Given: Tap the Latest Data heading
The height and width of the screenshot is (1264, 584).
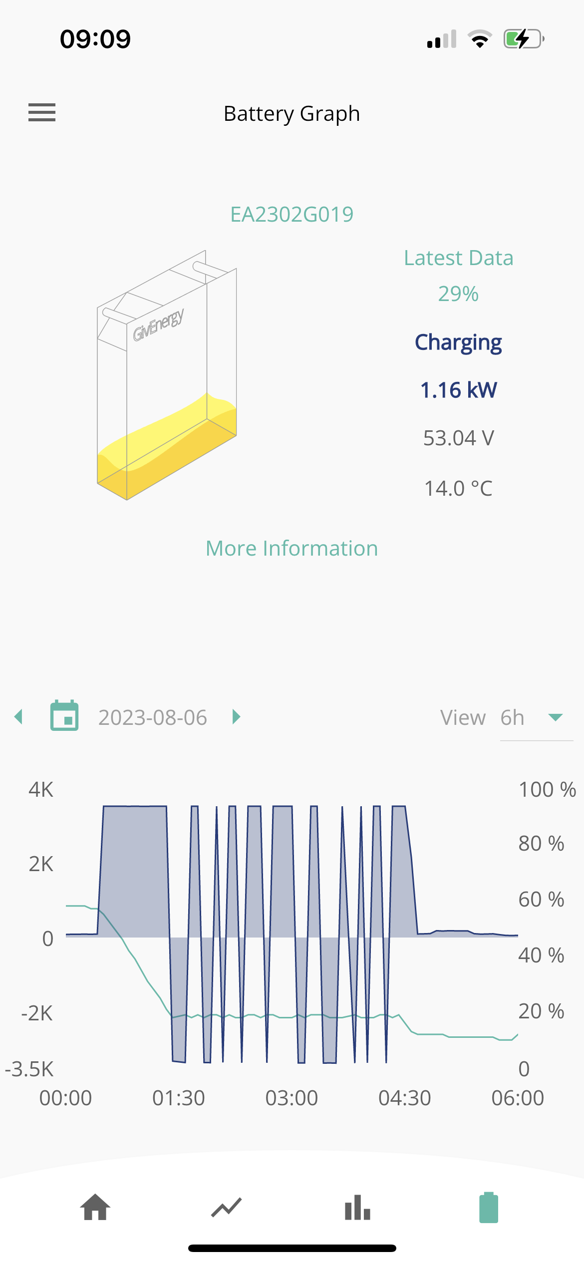Looking at the screenshot, I should (458, 258).
